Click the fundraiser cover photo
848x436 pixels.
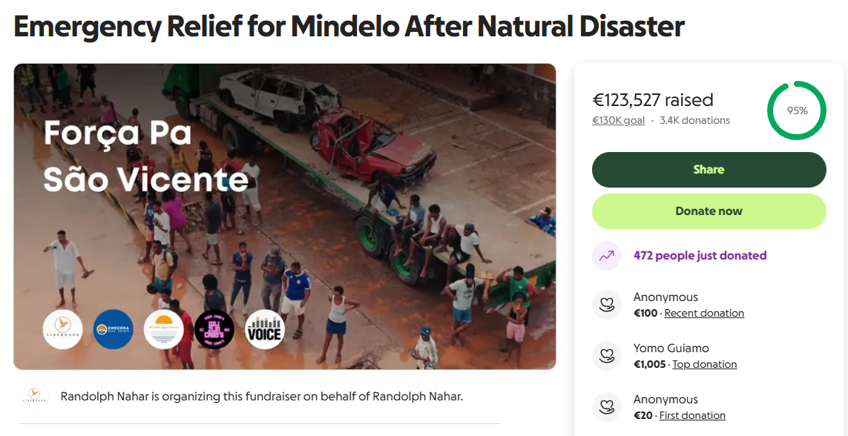[x=285, y=217]
